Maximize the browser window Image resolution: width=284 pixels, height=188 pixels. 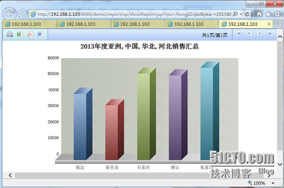coord(261,4)
